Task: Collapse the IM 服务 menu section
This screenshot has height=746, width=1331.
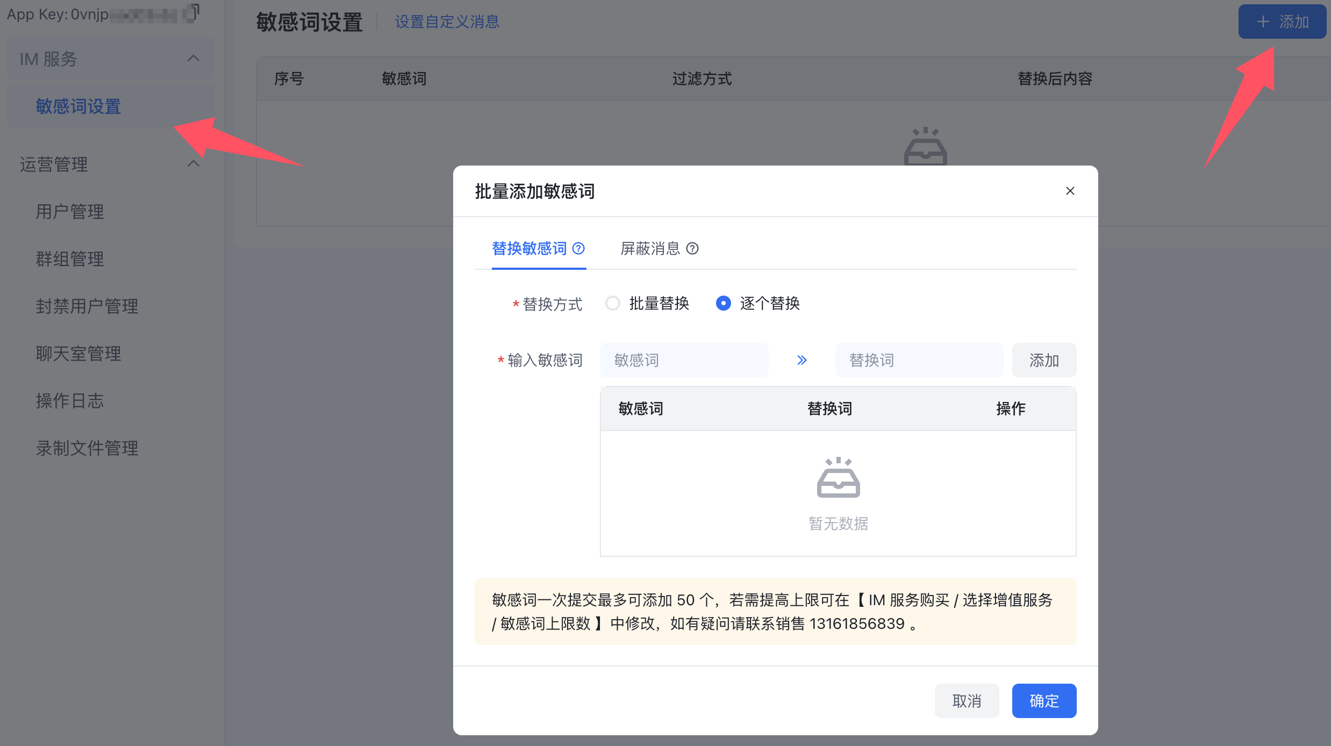Action: pos(194,59)
